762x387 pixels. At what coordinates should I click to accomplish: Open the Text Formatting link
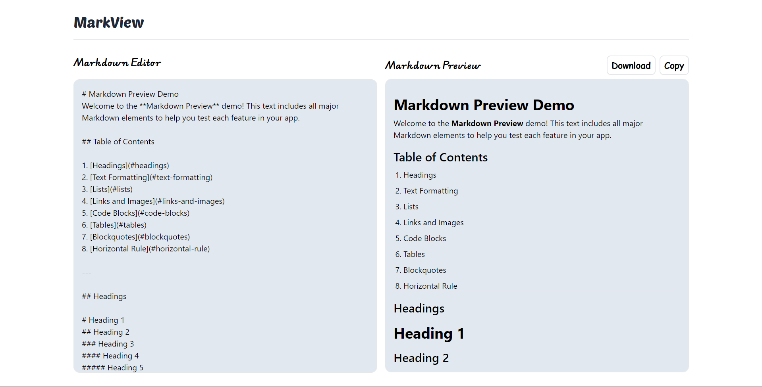430,190
